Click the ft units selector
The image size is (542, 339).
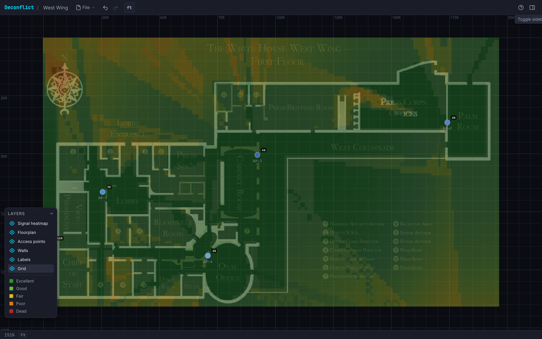(x=129, y=8)
